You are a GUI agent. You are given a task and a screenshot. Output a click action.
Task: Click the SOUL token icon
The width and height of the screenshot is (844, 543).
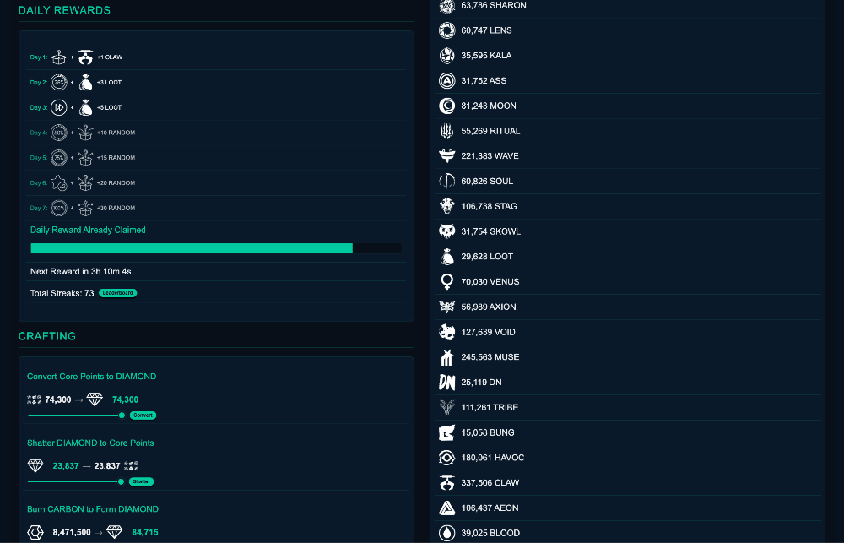pos(446,182)
